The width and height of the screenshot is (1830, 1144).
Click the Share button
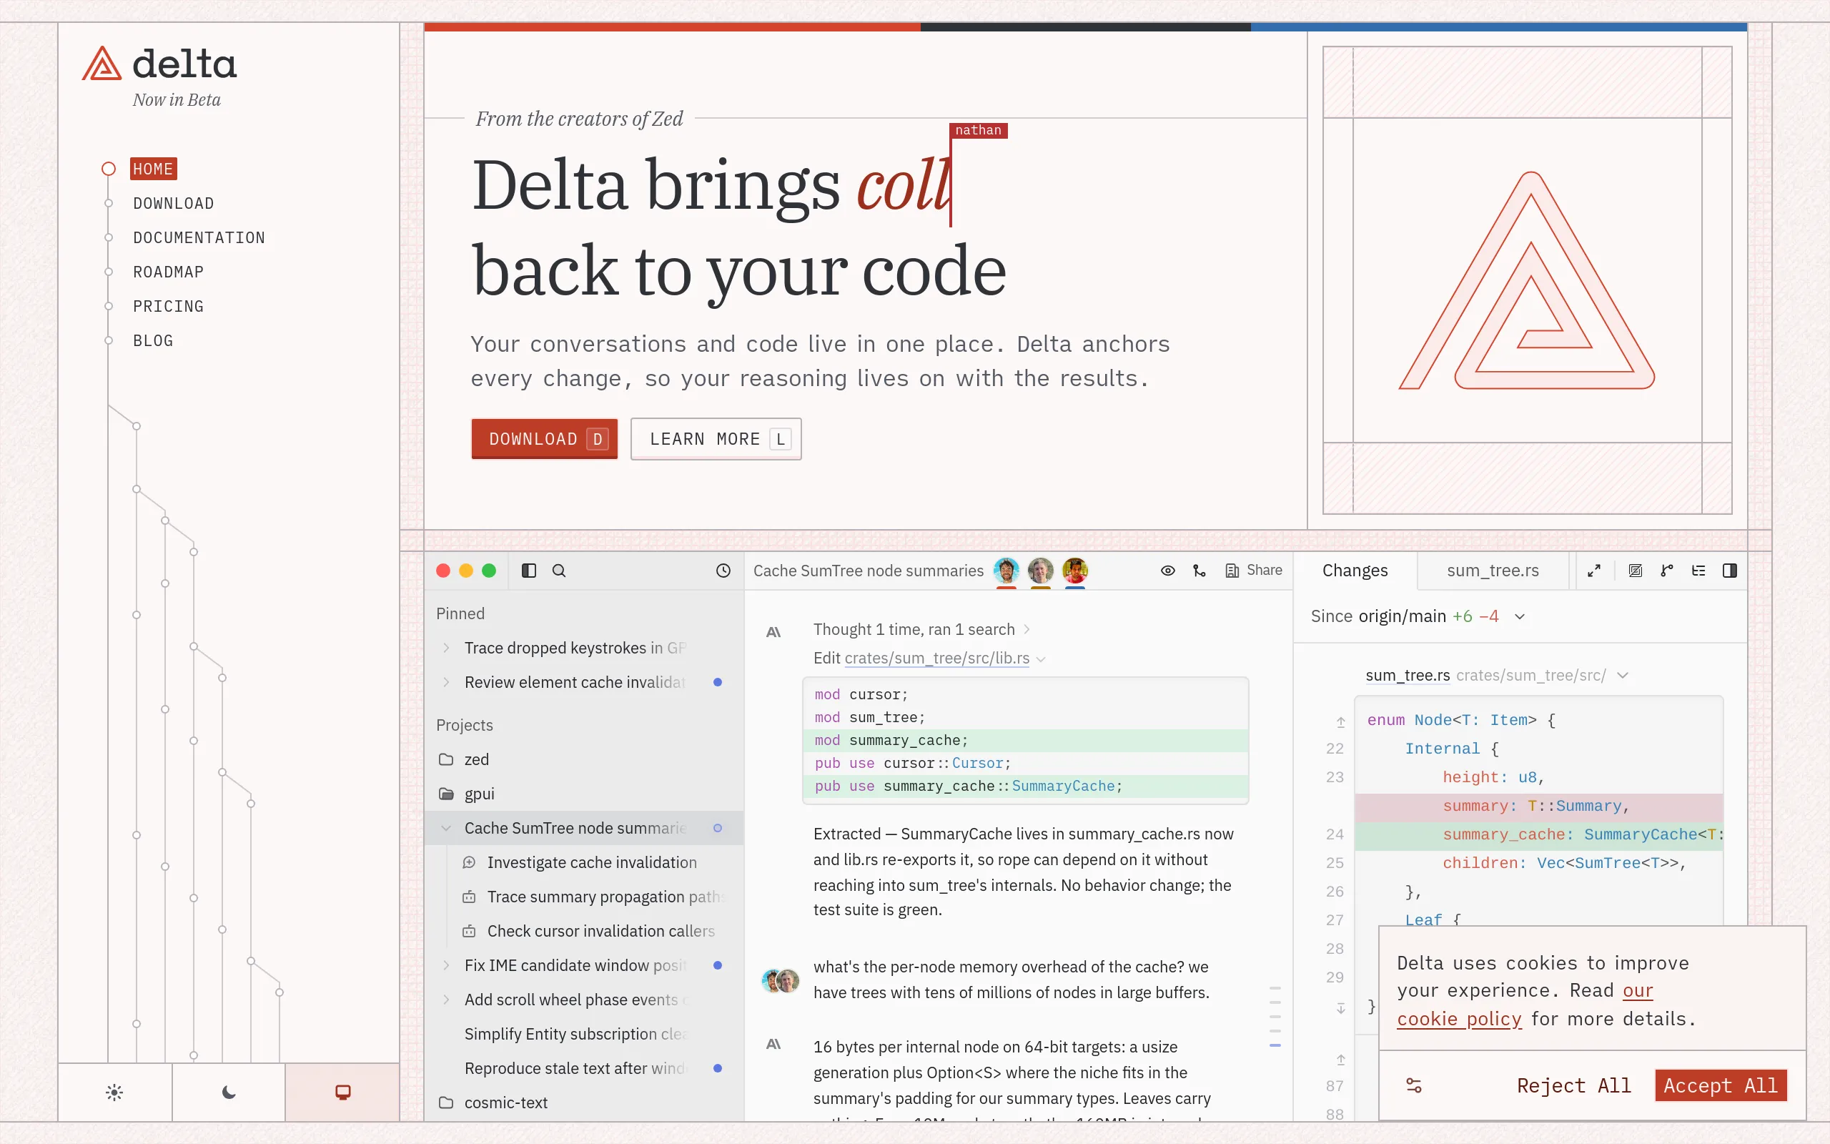(x=1254, y=571)
